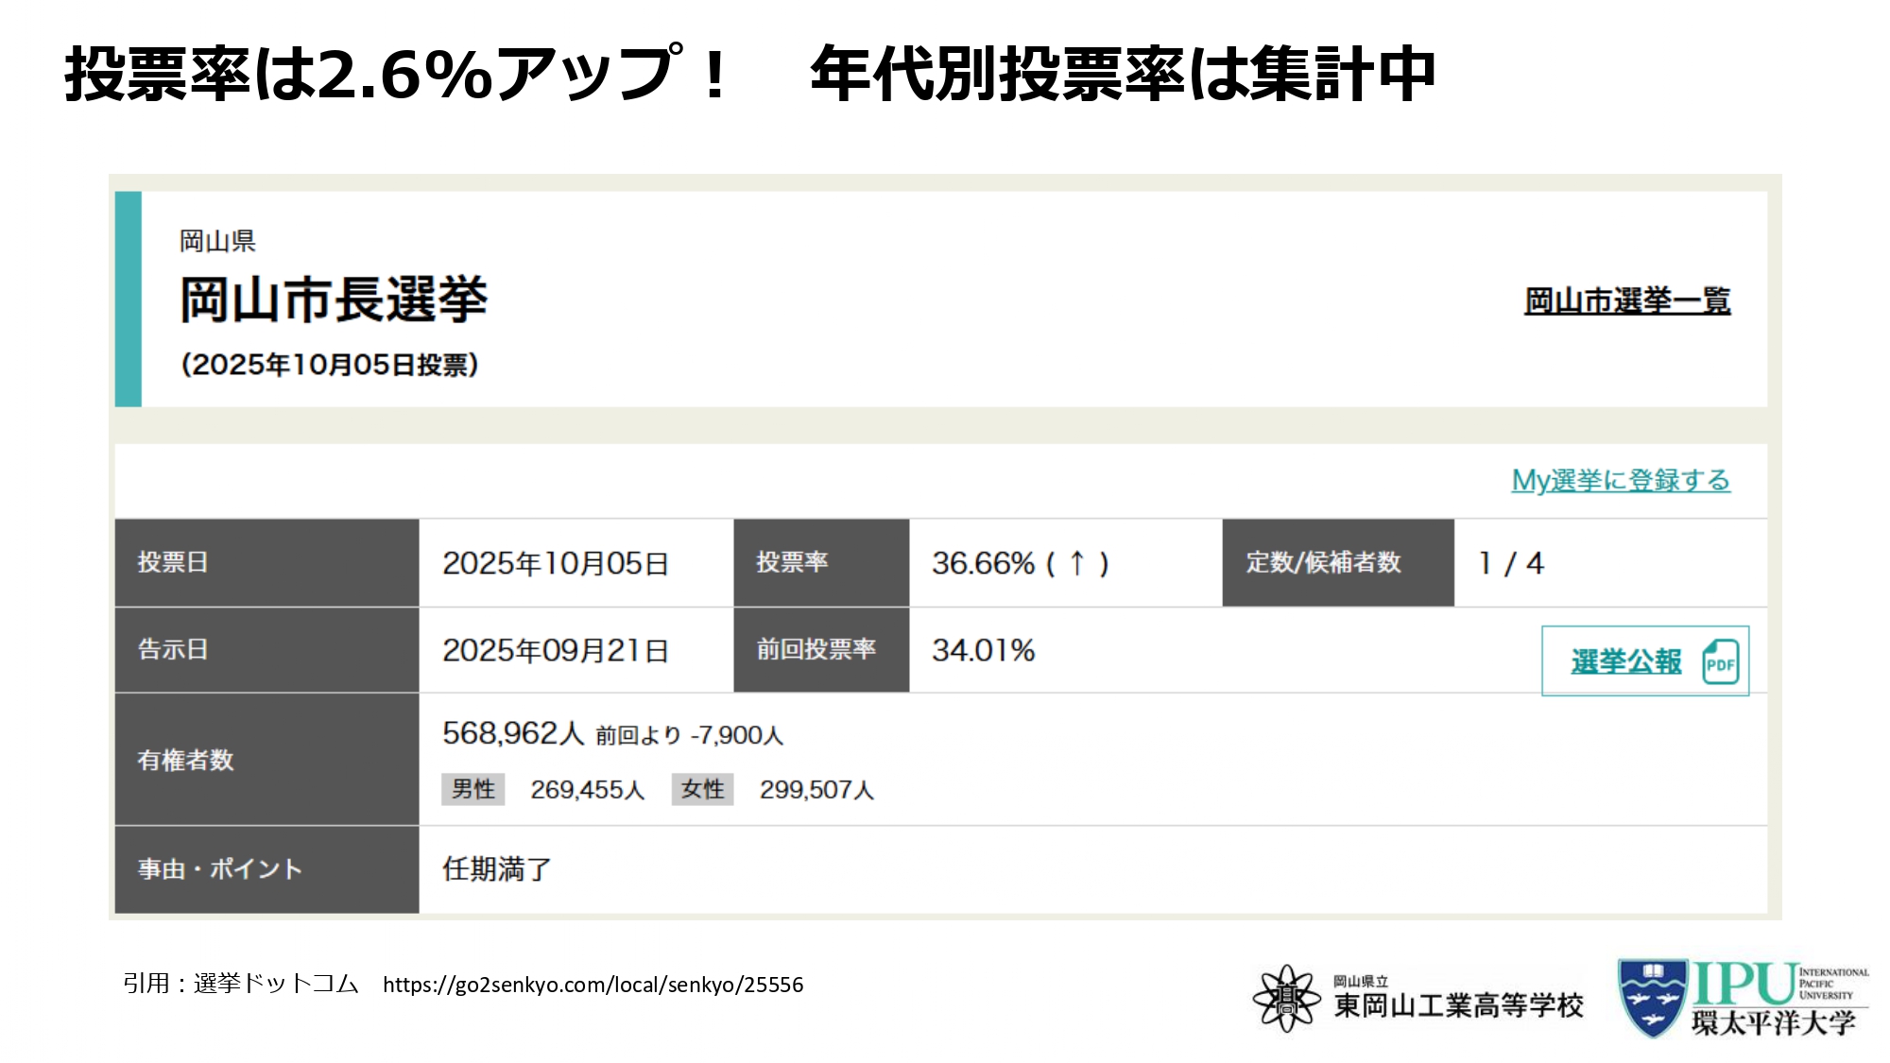The width and height of the screenshot is (1890, 1063).
Task: Click the upward arrow next to 36.66%
Action: tap(1076, 563)
